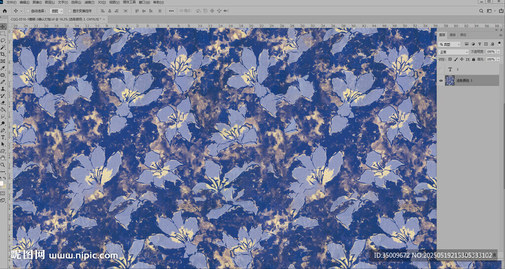
Task: Open the 滤镜(T) menu
Action: [x=89, y=2]
